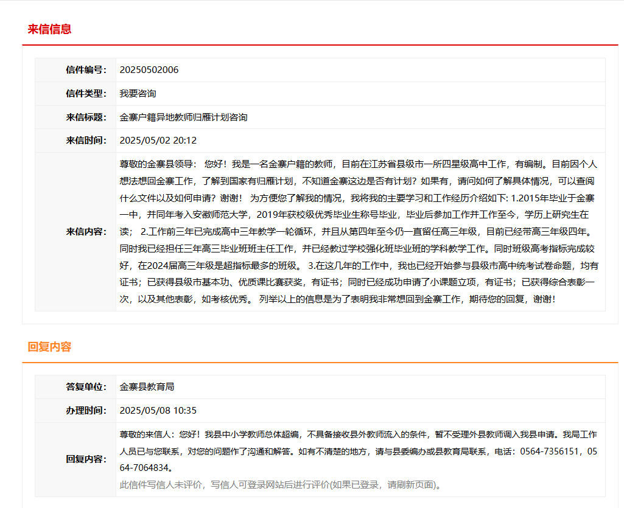This screenshot has height=508, width=624.
Task: Click the gray note 此信件写信人未评价
Action: coord(281,485)
